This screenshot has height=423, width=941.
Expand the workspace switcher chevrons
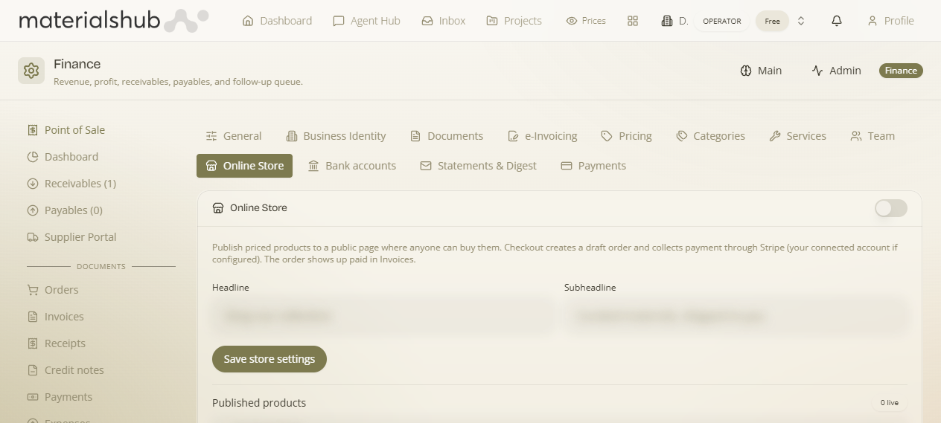(801, 21)
